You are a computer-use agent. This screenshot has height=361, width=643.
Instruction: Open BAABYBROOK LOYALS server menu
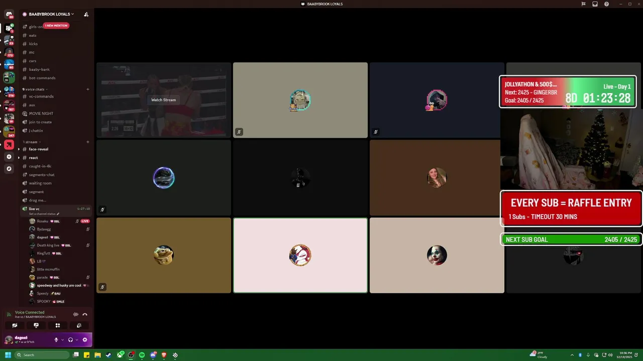coord(51,14)
